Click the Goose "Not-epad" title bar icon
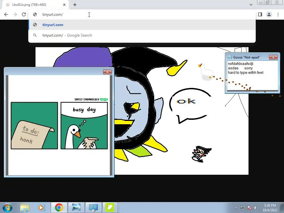284x213 pixels. (230, 57)
